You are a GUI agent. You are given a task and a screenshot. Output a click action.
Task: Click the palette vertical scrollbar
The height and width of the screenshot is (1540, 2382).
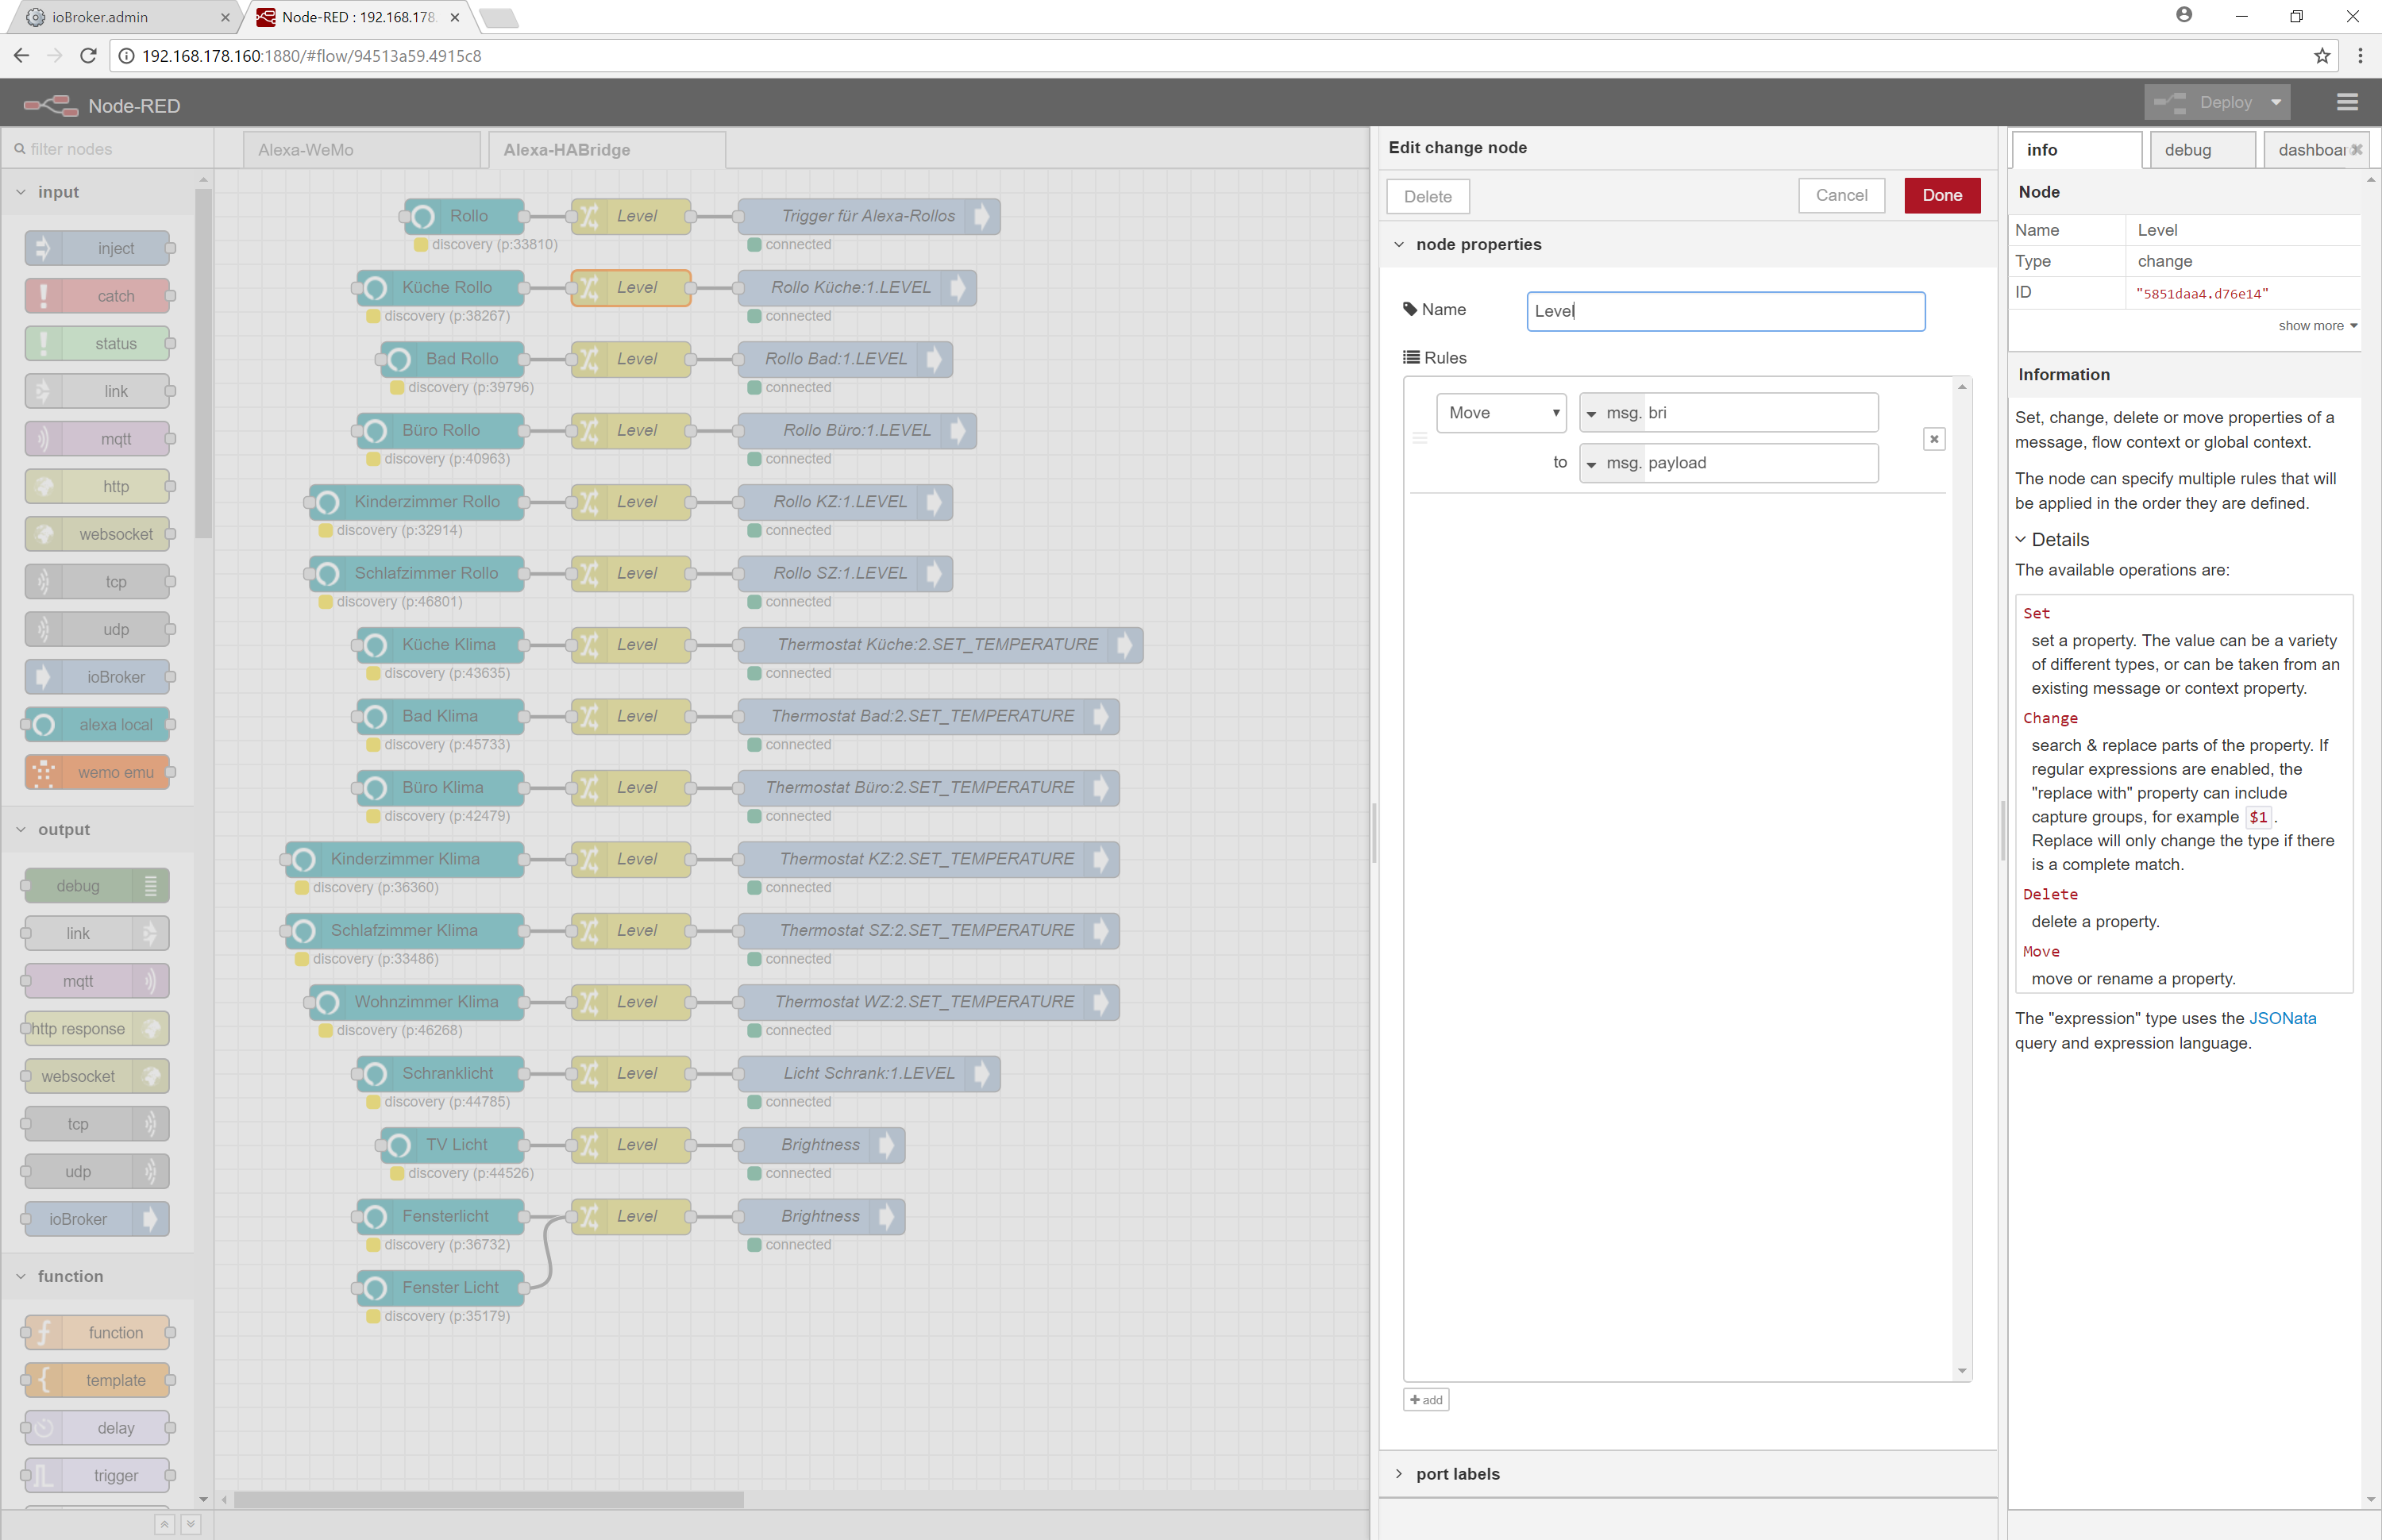click(203, 362)
